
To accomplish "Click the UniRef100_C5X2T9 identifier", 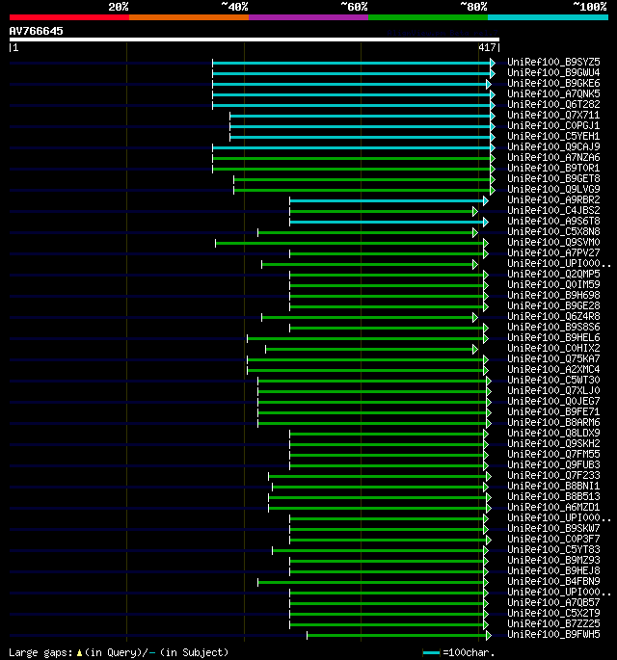I will [553, 614].
